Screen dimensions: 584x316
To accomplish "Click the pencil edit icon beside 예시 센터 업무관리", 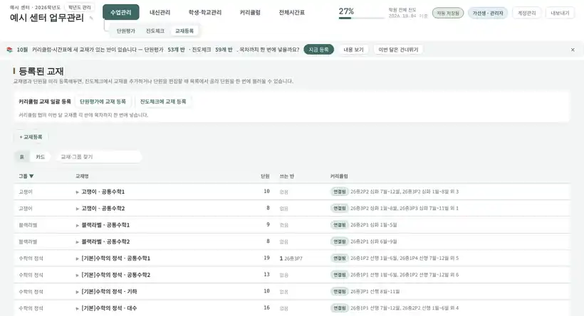I will (91, 18).
